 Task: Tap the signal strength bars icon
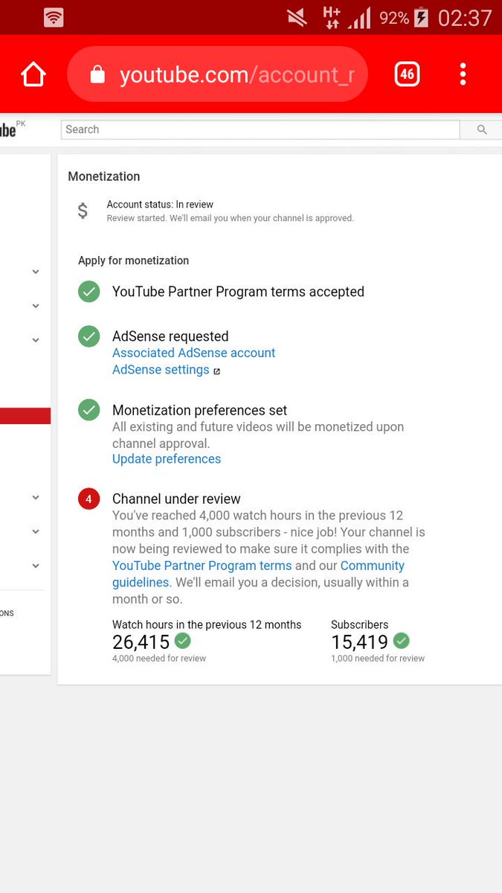[x=360, y=17]
